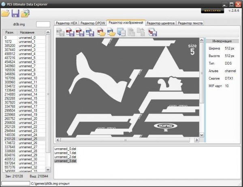
Task: Select the unnamed_2 row
Action: pyautogui.click(x=24, y=46)
